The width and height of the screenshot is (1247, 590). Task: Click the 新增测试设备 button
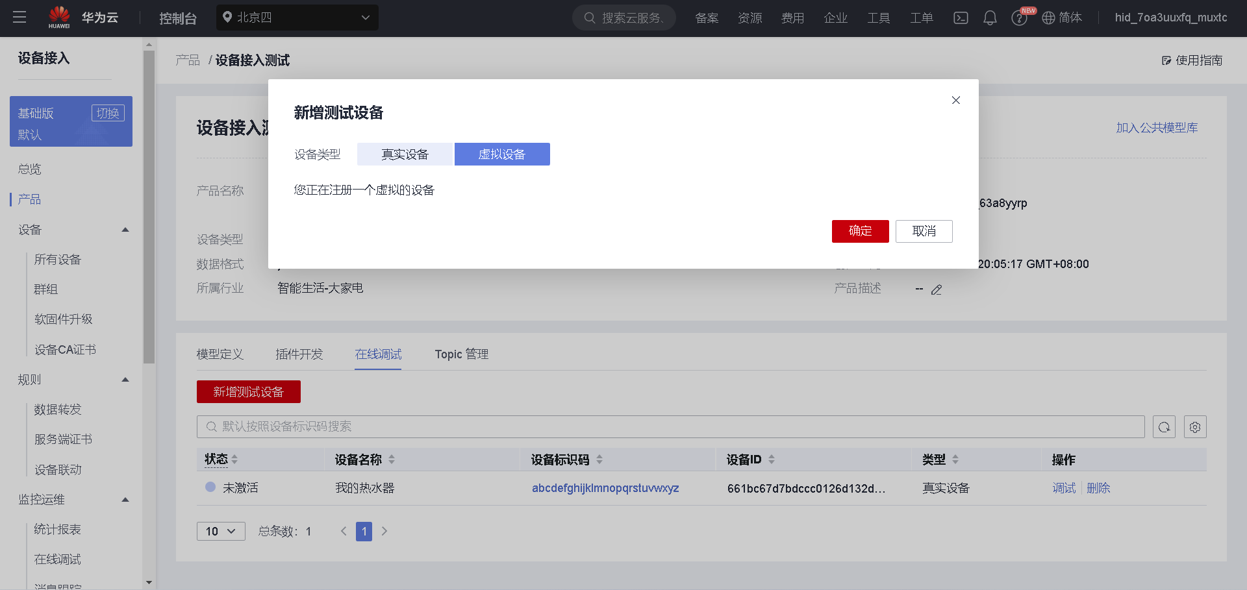249,392
